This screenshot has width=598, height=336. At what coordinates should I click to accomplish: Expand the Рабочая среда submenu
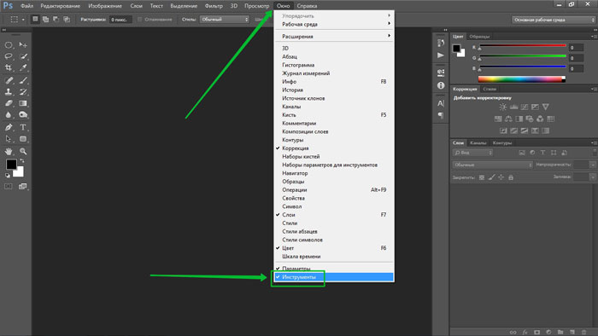pos(334,25)
